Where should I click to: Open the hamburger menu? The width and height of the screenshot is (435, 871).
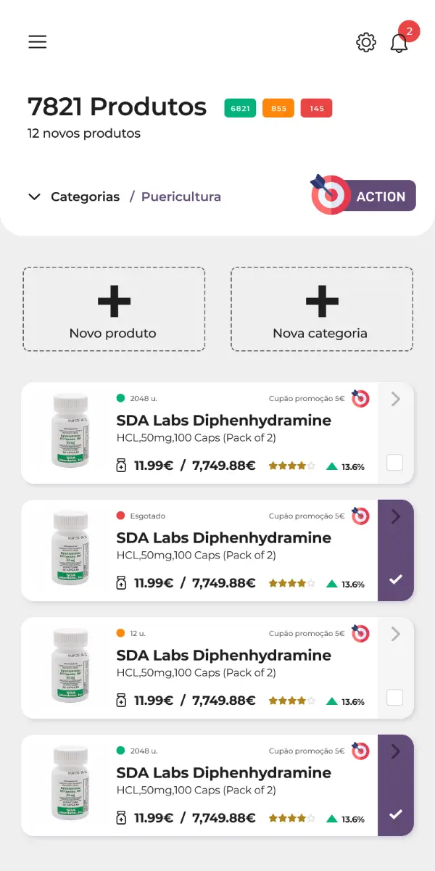tap(38, 42)
